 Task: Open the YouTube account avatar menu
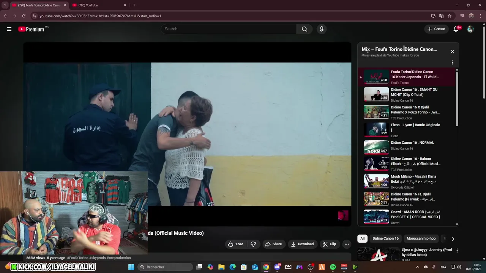[470, 29]
